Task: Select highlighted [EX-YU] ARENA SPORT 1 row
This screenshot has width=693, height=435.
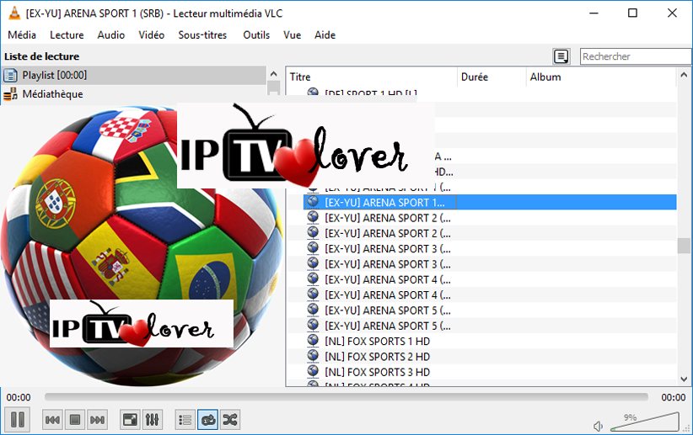Action: coord(490,202)
